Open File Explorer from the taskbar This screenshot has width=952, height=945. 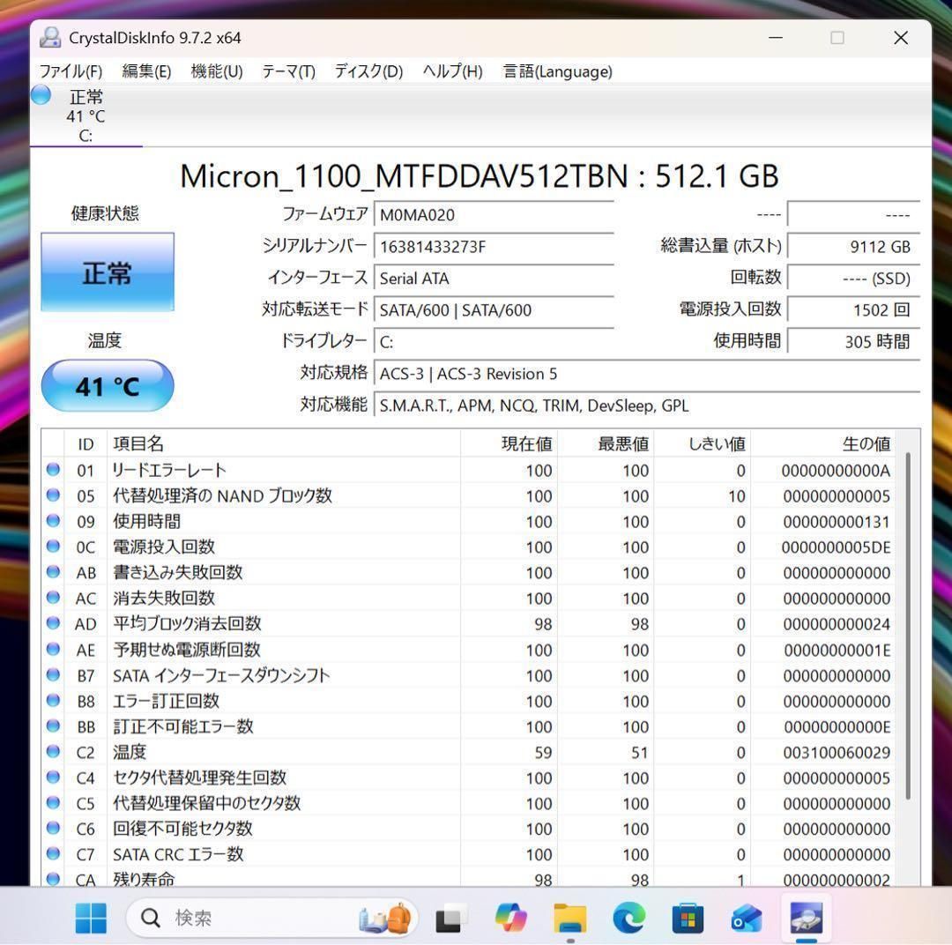pyautogui.click(x=569, y=918)
